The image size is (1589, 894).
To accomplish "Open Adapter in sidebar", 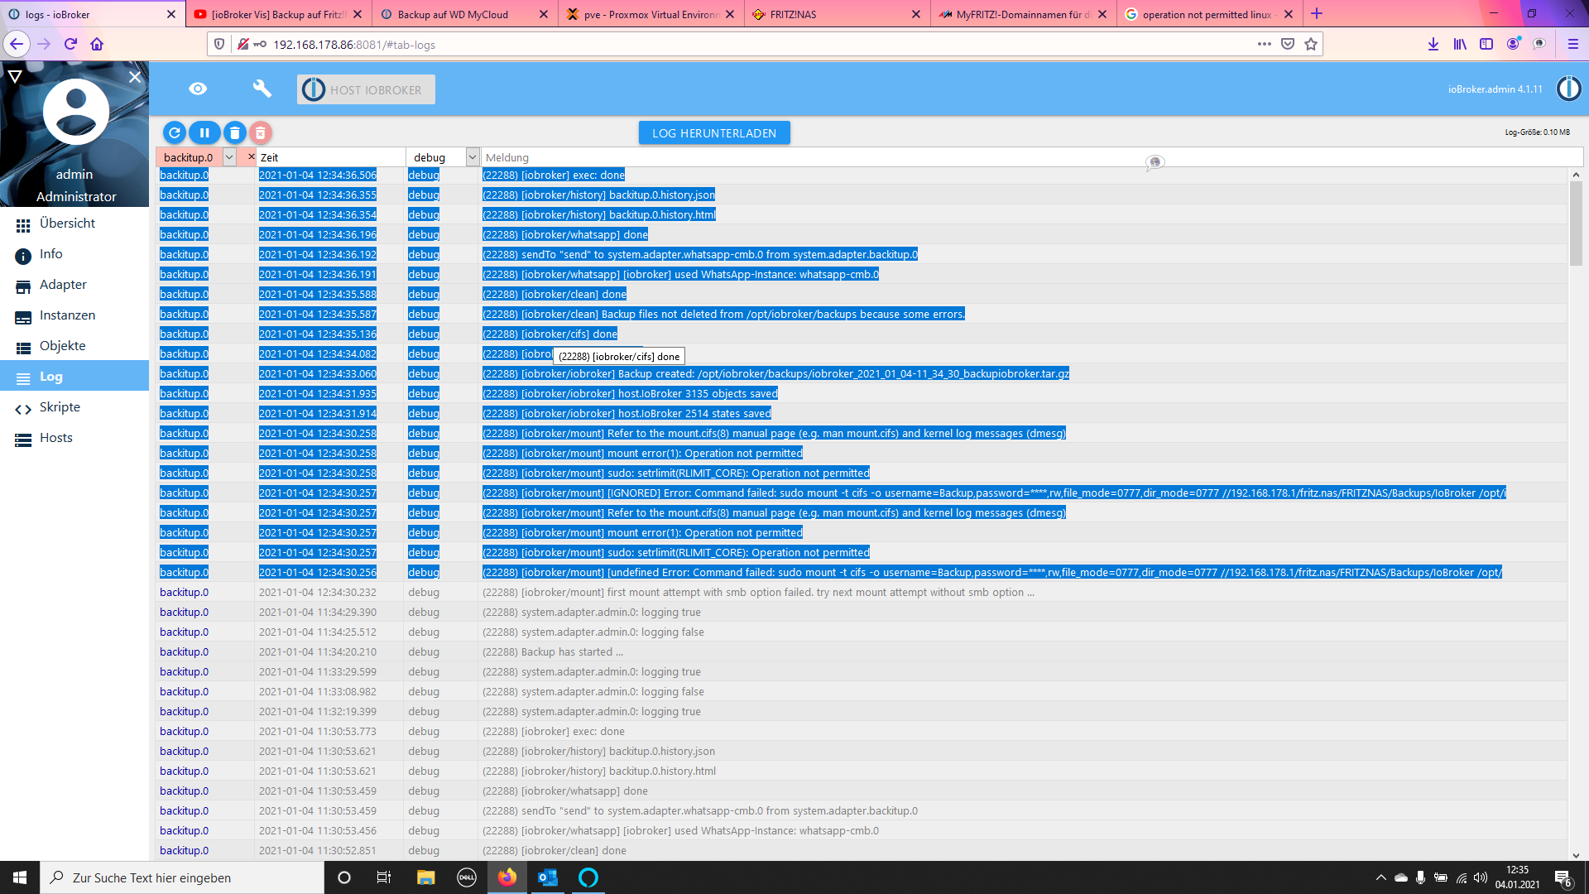I will 74,285.
